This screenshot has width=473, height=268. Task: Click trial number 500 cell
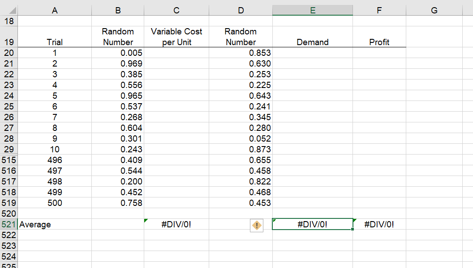55,203
